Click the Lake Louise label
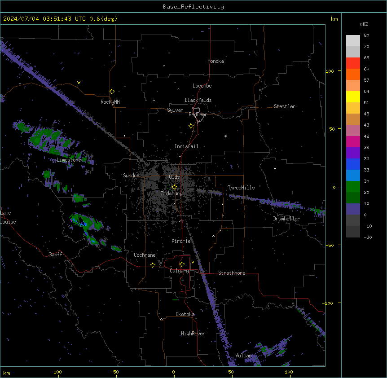387x378 pixels. click(8, 217)
